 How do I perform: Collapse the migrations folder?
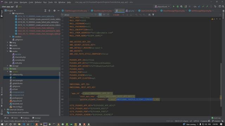[x=10, y=13]
